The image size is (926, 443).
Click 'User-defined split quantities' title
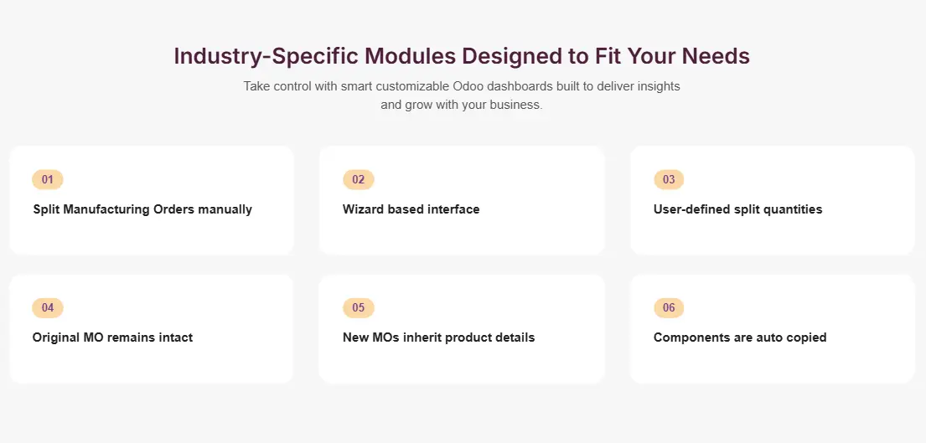coord(737,209)
